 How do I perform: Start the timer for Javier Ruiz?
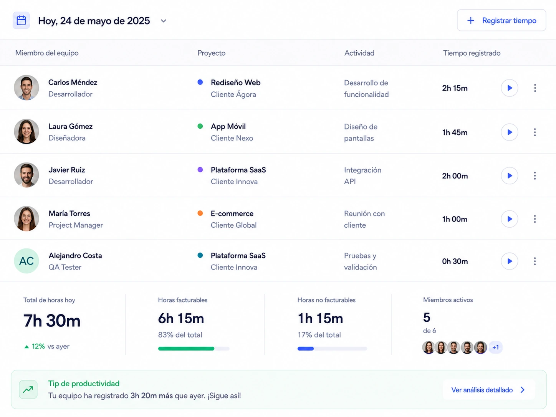[x=510, y=175]
